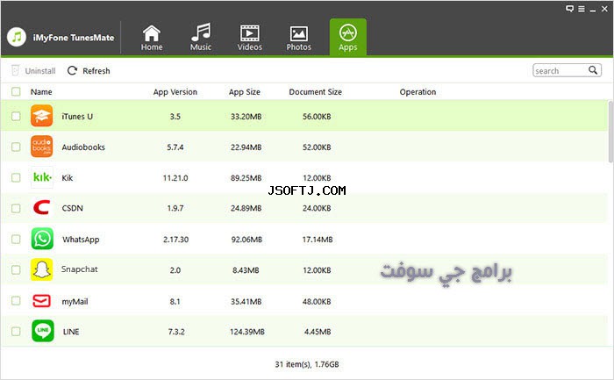This screenshot has height=380, width=614.
Task: Click the 17.14MB document size value
Action: [318, 240]
